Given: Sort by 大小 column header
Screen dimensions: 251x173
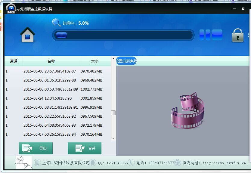Looking at the screenshot, I should point(95,61).
